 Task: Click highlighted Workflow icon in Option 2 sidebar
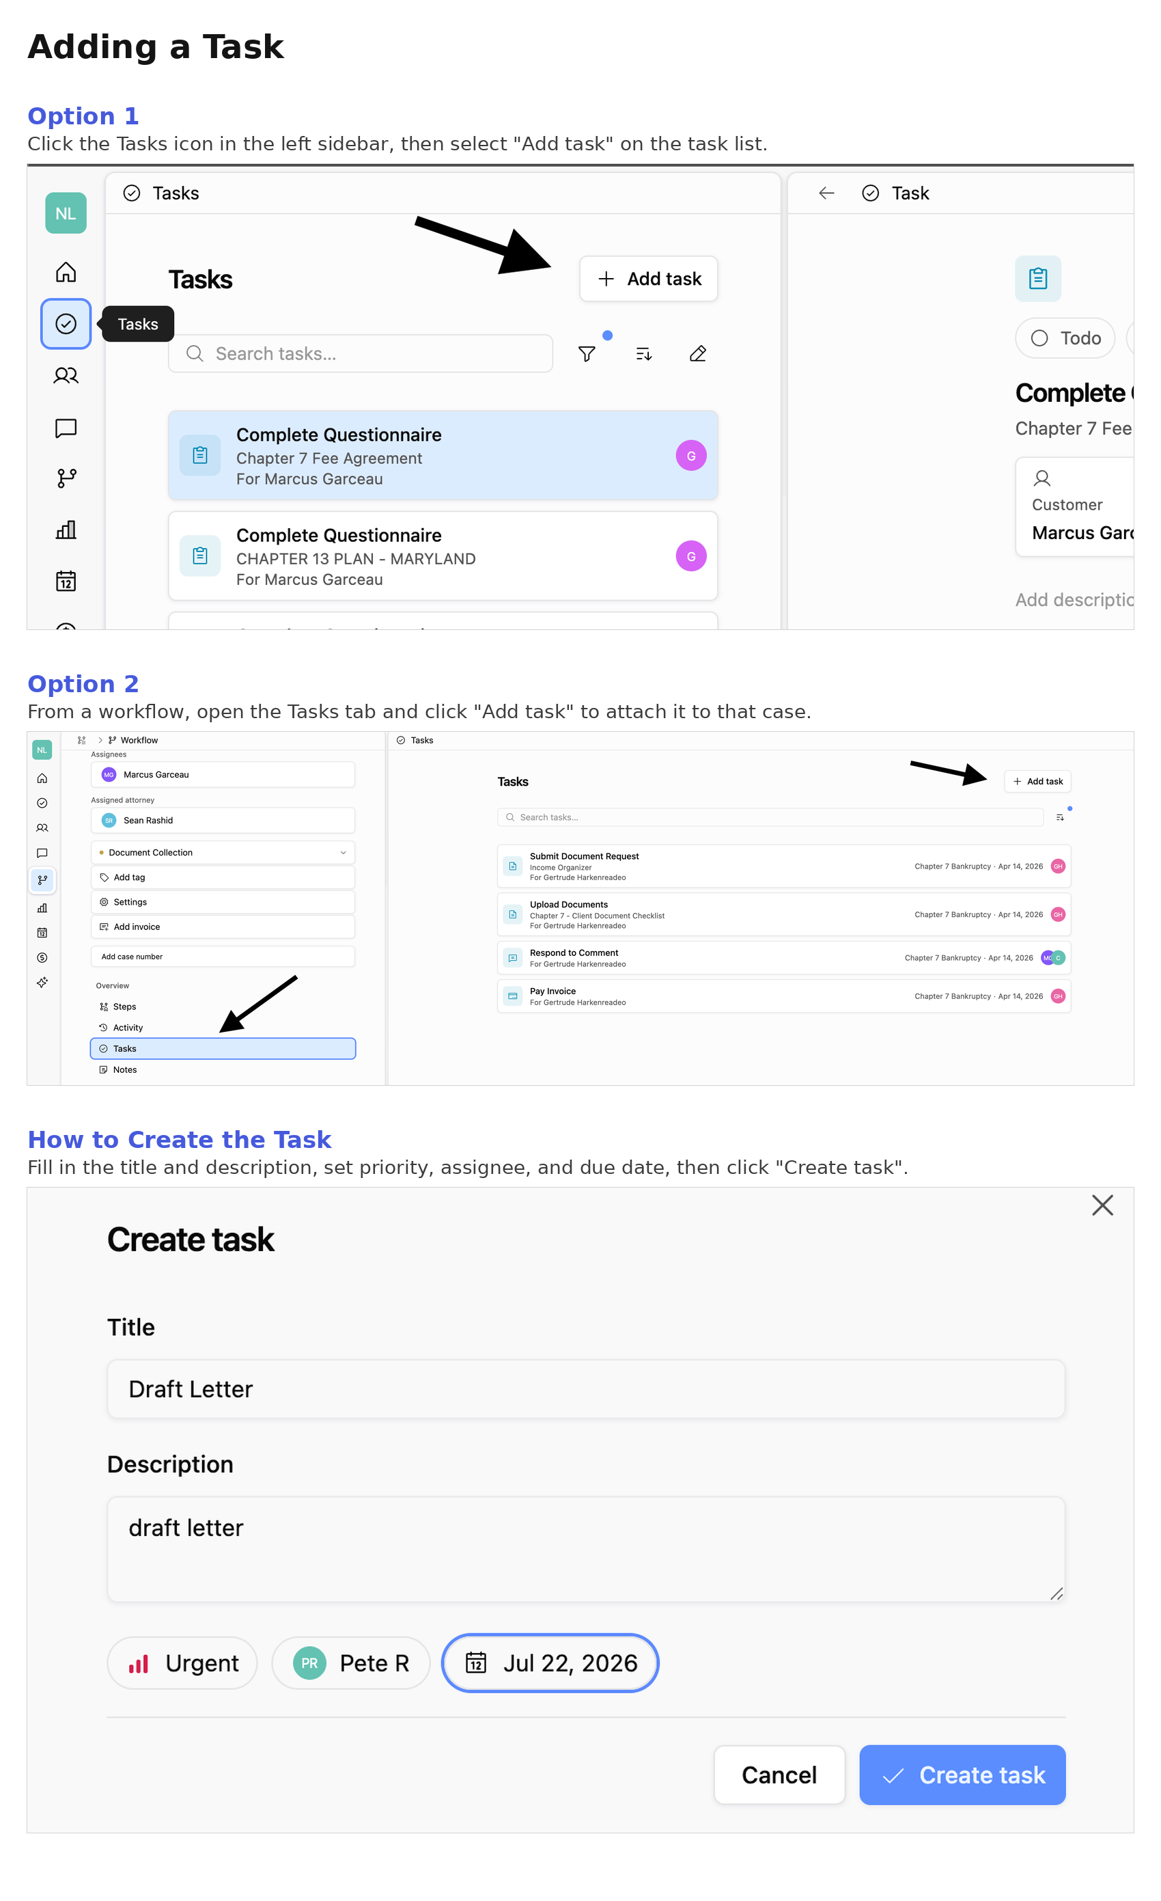[42, 879]
